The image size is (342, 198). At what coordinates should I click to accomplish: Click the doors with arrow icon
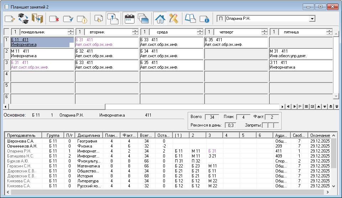(x=37, y=19)
